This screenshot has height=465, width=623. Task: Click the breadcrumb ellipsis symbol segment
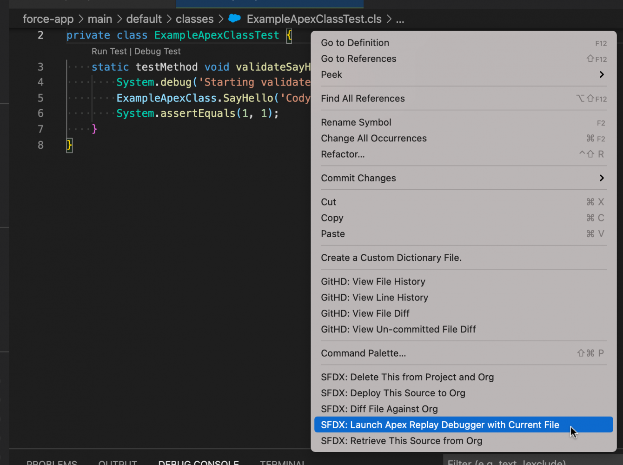[x=400, y=19]
